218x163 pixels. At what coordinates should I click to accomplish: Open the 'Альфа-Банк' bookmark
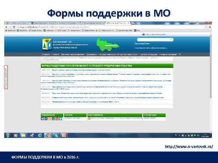pyautogui.click(x=74, y=30)
